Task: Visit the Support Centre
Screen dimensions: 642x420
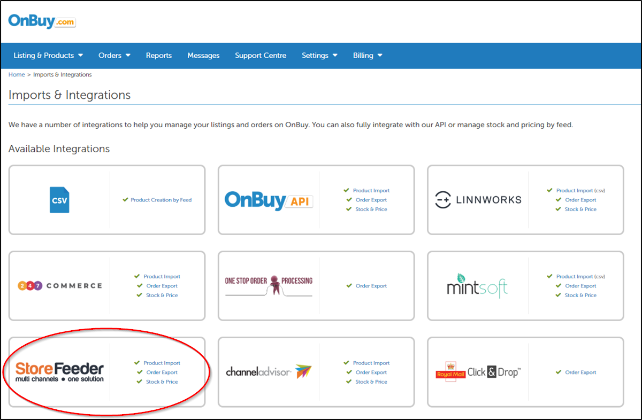Action: [x=261, y=55]
